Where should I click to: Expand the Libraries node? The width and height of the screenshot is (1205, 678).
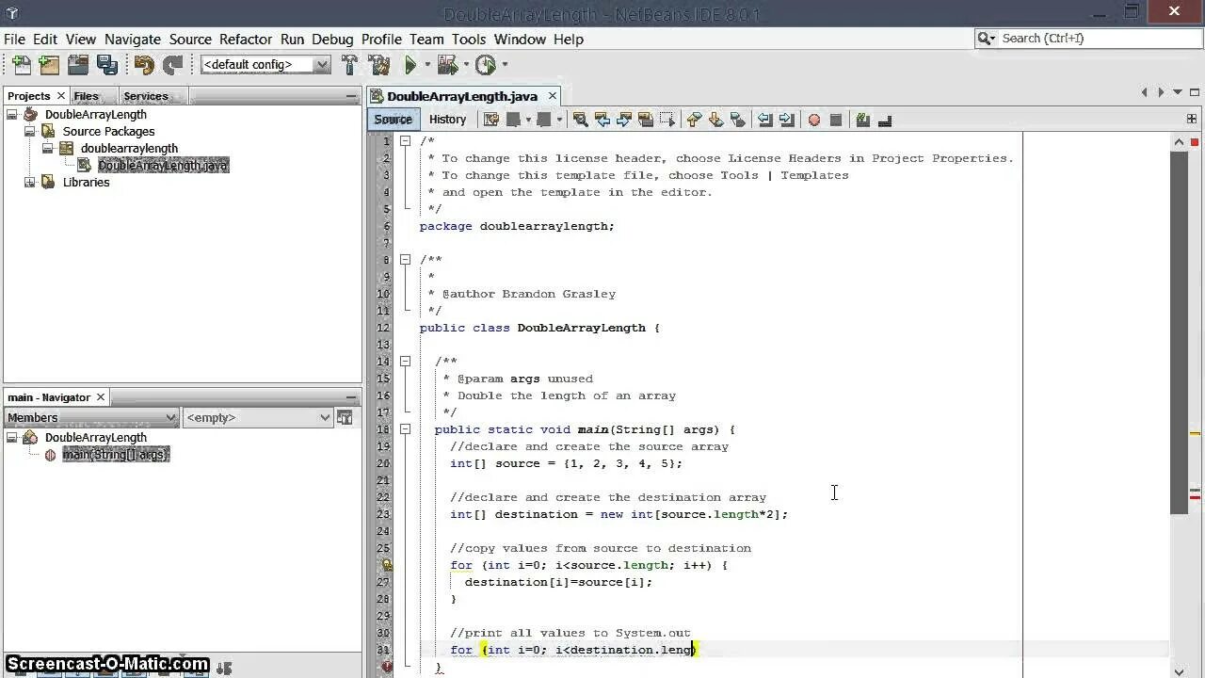[29, 183]
